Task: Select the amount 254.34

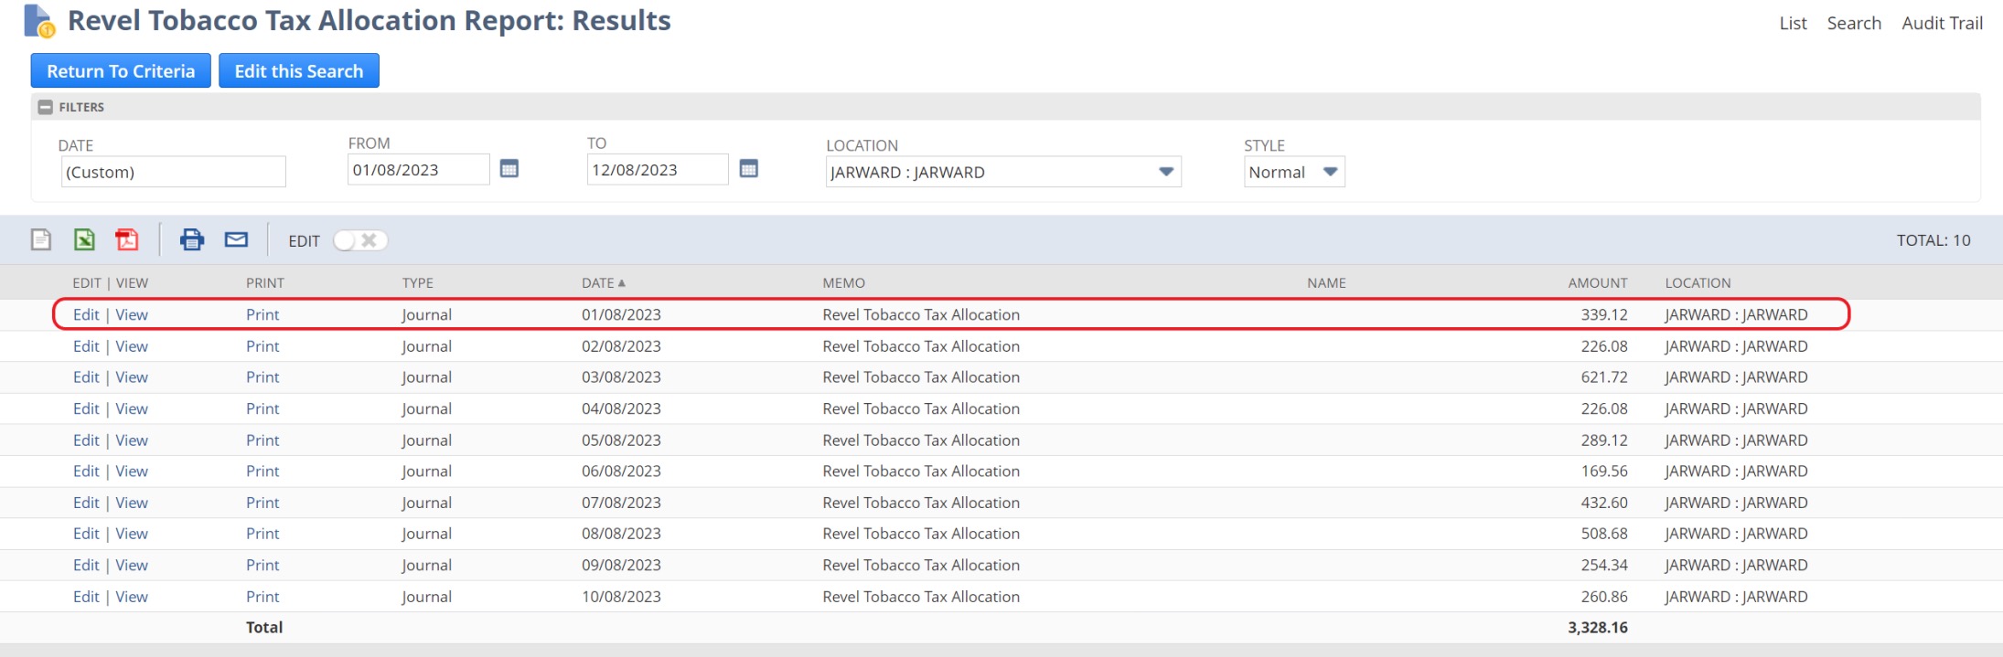Action: tap(1604, 566)
